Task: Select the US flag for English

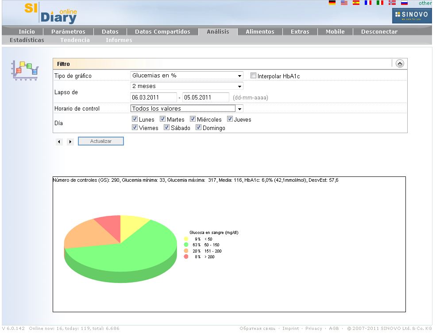Action: [x=344, y=3]
